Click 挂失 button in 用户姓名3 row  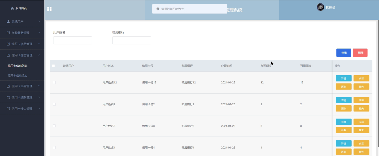tap(361, 130)
